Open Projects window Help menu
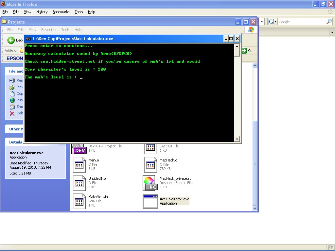The image size is (335, 251). [x=78, y=30]
